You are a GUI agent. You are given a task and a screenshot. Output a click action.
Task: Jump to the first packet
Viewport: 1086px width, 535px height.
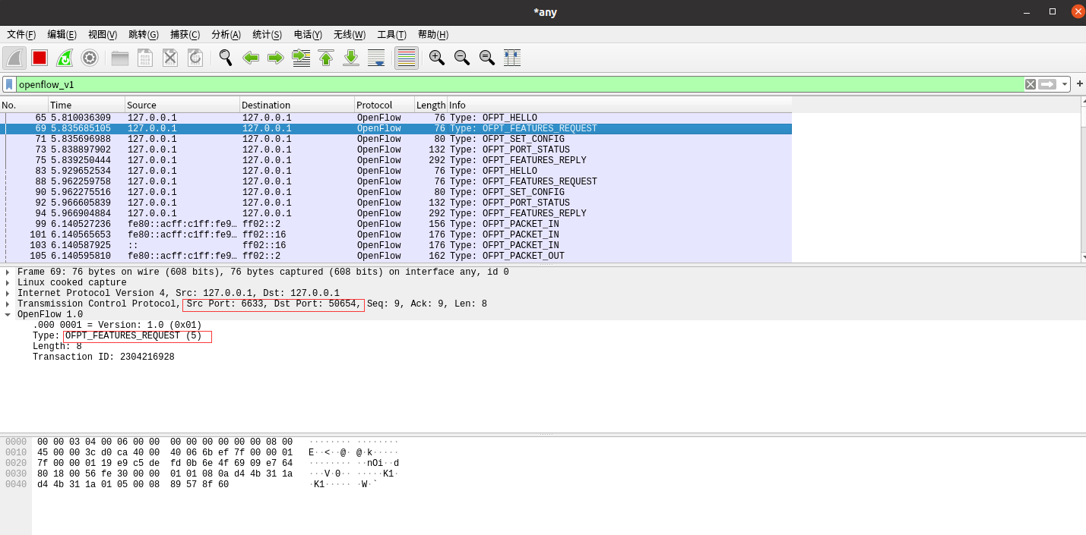tap(326, 58)
